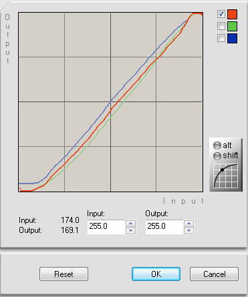Enable the blue channel checkbox
Screen dimensions: 248x297
coord(221,38)
